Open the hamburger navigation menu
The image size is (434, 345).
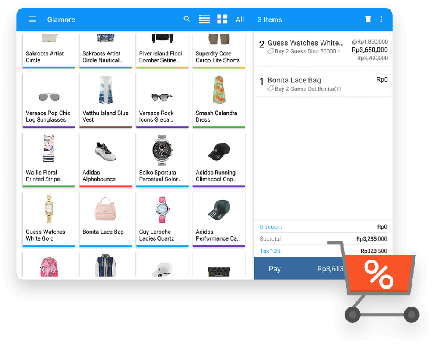click(32, 19)
